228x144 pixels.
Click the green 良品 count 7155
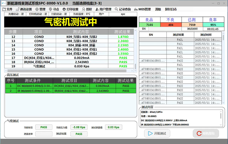tap(149, 25)
